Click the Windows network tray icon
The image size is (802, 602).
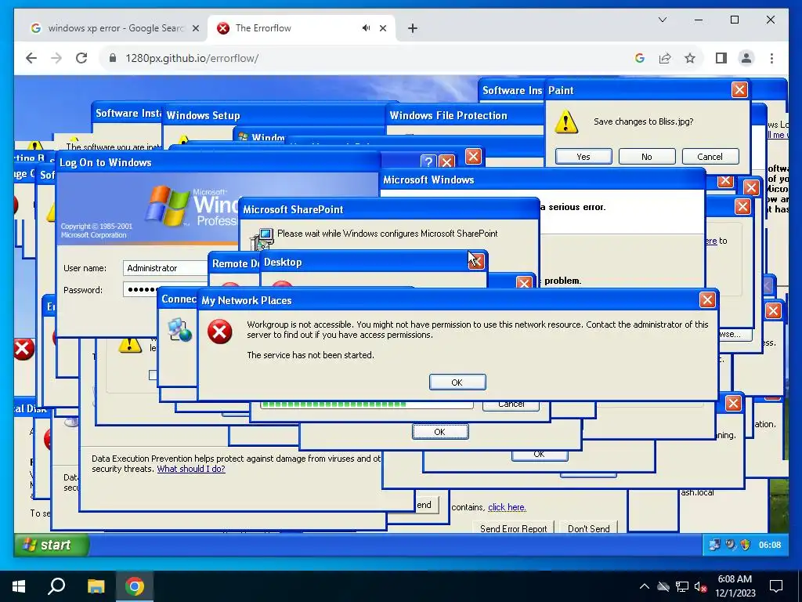point(682,586)
